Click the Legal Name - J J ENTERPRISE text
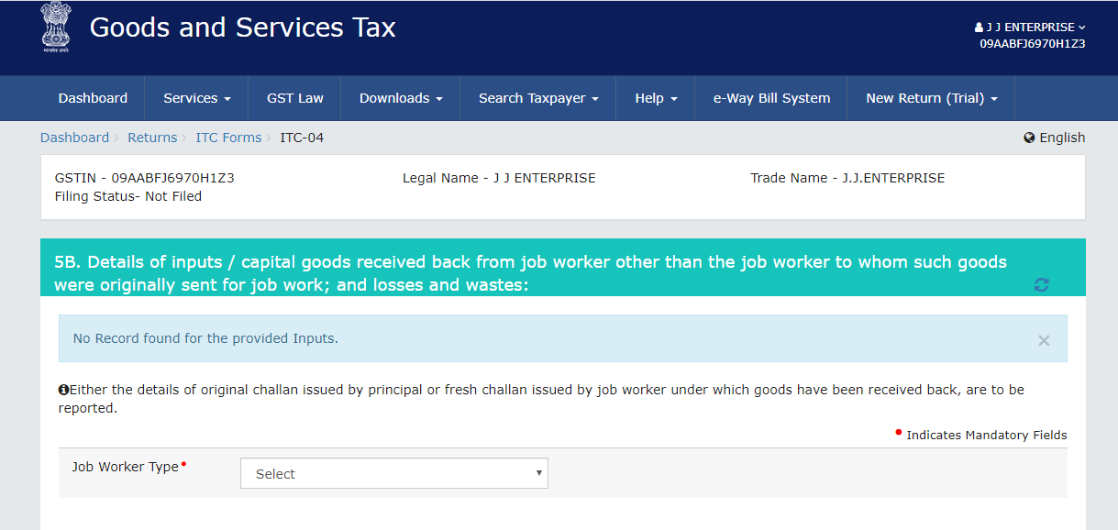The width and height of the screenshot is (1118, 530). 499,178
